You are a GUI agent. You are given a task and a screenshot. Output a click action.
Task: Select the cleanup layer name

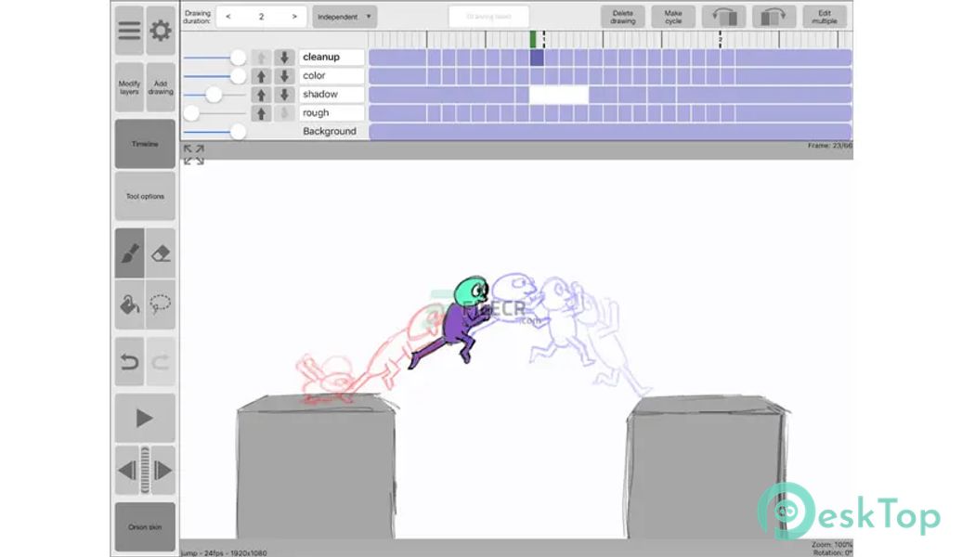(x=331, y=57)
